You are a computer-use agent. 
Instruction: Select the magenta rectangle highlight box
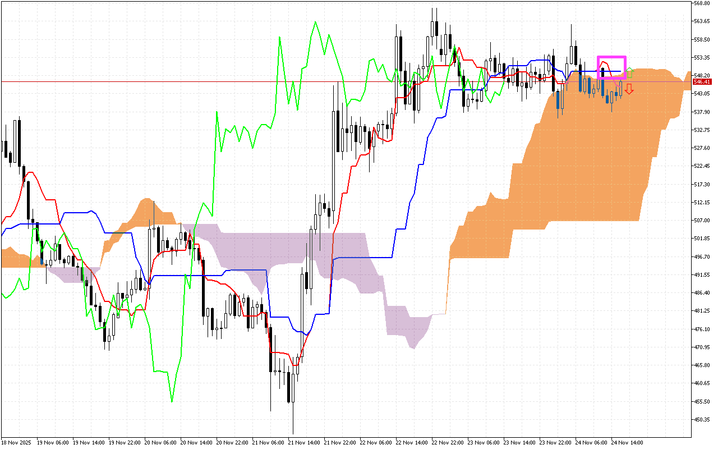coord(611,67)
